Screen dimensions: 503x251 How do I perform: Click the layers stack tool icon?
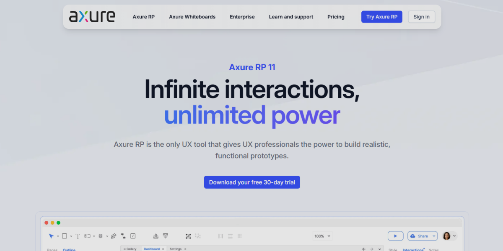pos(101,236)
